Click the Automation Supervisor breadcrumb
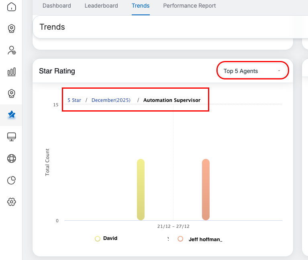The height and width of the screenshot is (260, 308). (172, 100)
